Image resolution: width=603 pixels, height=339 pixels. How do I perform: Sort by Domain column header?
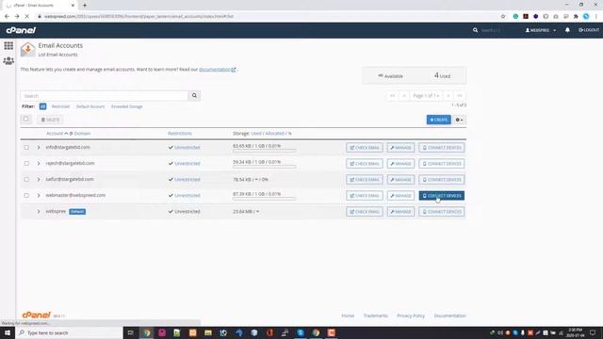click(x=82, y=134)
